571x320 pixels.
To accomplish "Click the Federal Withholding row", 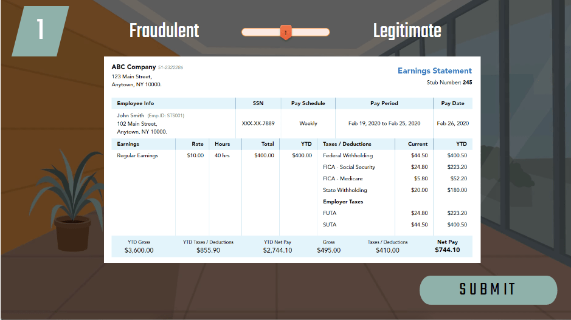I will click(x=348, y=155).
